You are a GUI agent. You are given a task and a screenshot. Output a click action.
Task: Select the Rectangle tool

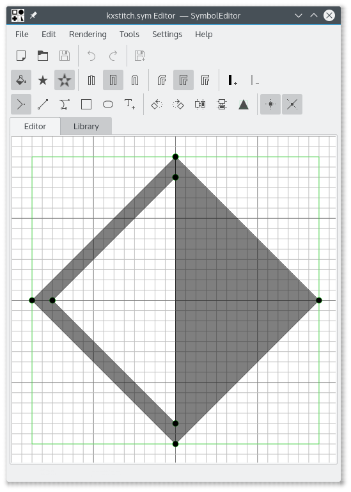click(x=86, y=104)
